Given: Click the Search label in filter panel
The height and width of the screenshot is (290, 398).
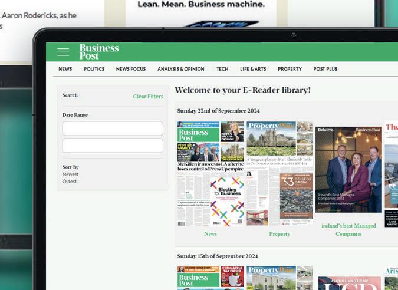Looking at the screenshot, I should click(x=70, y=95).
